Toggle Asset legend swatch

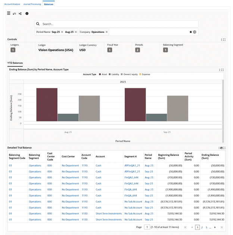tap(100, 74)
